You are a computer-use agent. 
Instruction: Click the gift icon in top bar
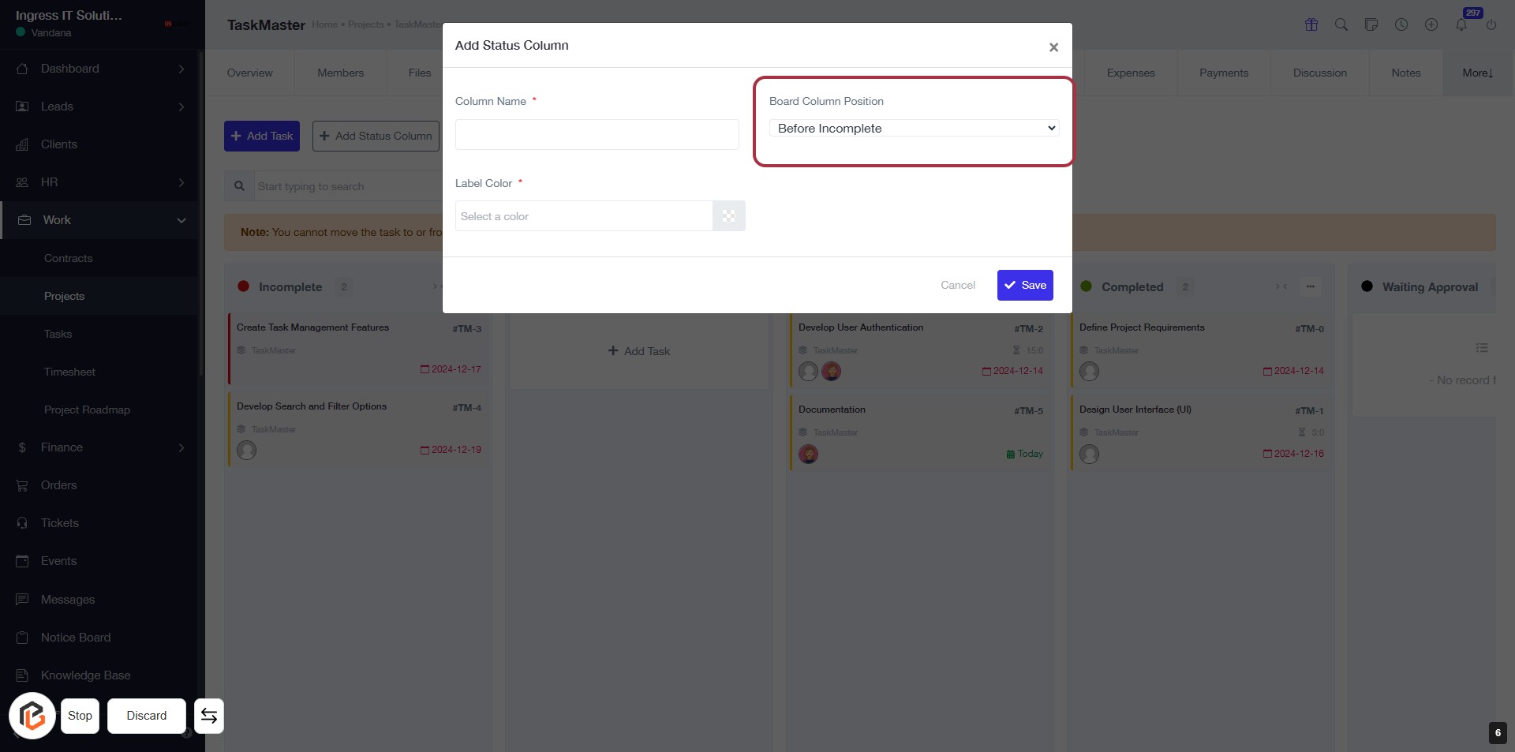tap(1311, 24)
